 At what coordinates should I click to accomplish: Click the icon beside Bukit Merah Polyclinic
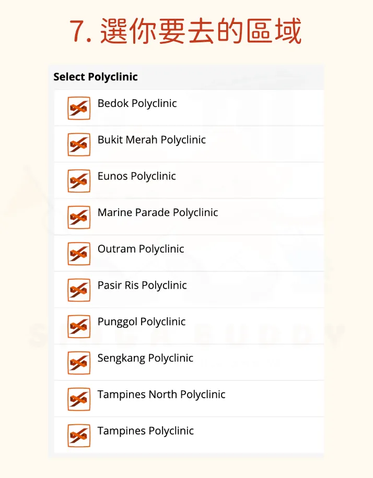[x=79, y=145]
